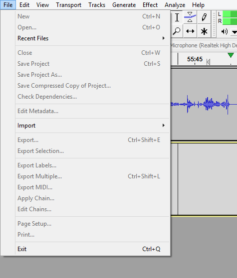Open the Effect menu
The height and width of the screenshot is (278, 237).
click(x=150, y=5)
